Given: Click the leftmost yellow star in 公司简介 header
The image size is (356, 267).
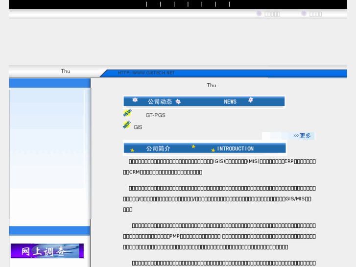Looking at the screenshot, I should (x=132, y=150).
